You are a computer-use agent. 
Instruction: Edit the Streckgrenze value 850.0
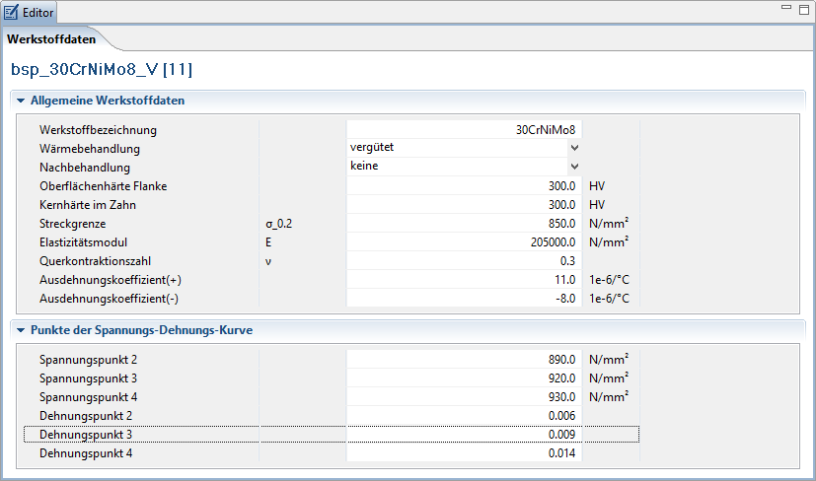point(464,224)
